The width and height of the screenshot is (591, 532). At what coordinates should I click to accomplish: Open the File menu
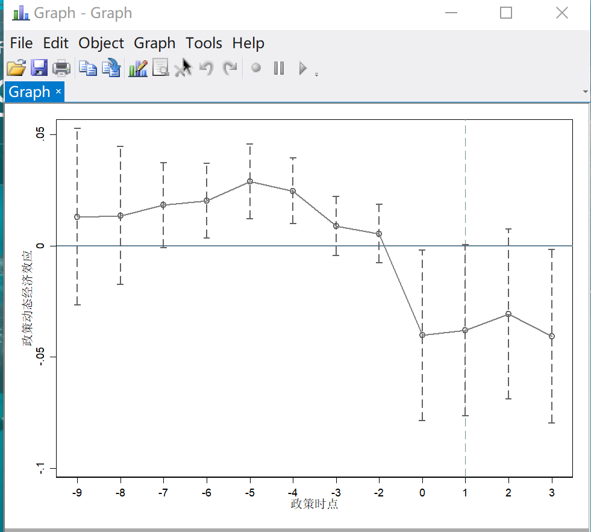point(21,43)
